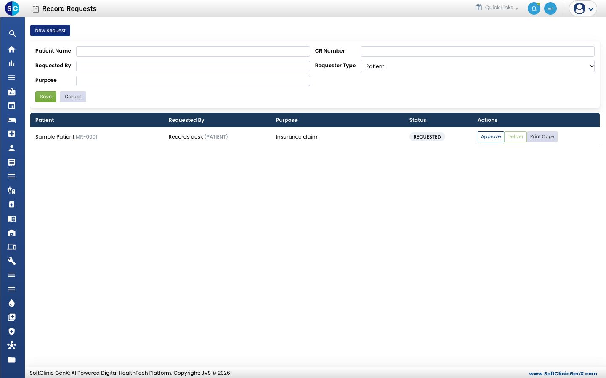Click the ID badge icon in sidebar
This screenshot has height=378, width=606.
click(x=12, y=92)
